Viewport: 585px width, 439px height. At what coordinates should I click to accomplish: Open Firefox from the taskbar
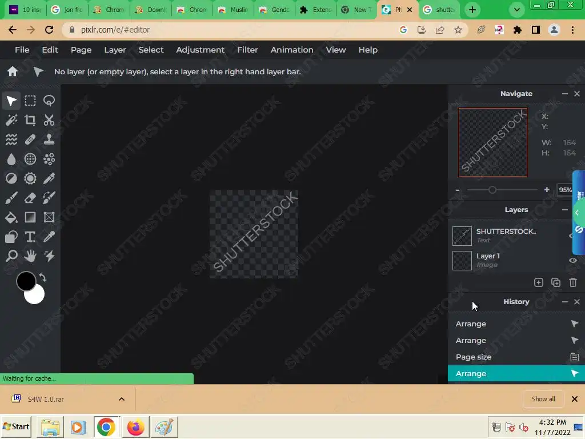135,426
